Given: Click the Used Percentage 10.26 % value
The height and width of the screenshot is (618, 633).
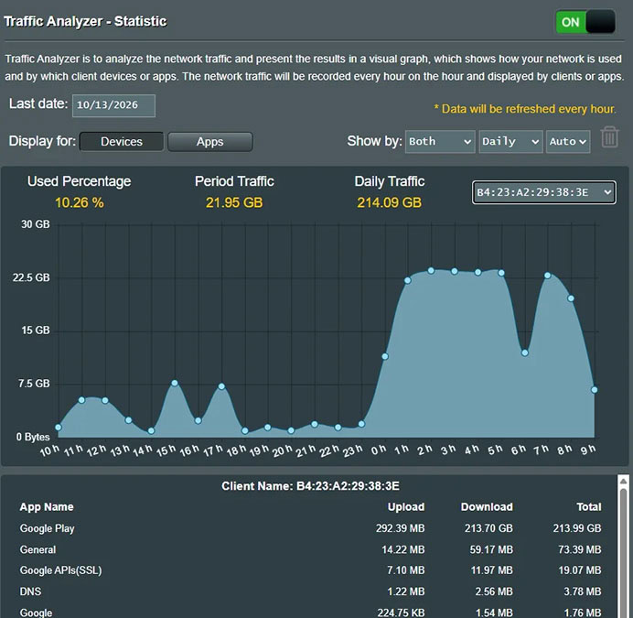Looking at the screenshot, I should click(79, 202).
